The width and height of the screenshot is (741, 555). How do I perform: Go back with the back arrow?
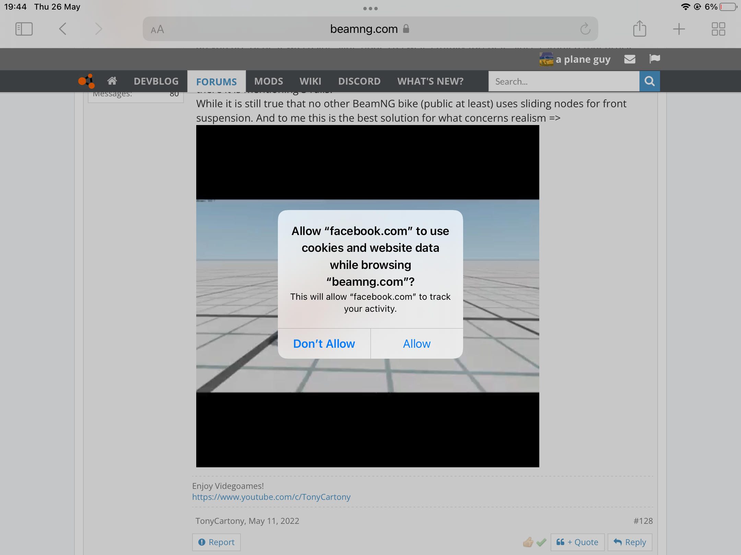tap(63, 29)
